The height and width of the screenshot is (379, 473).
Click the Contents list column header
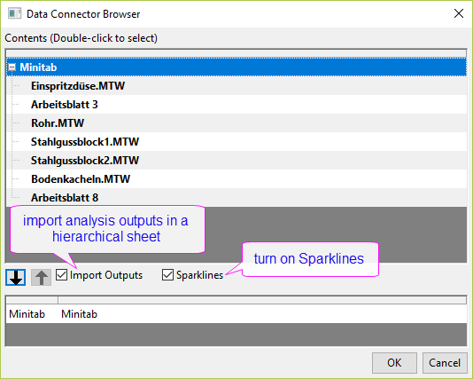[237, 53]
